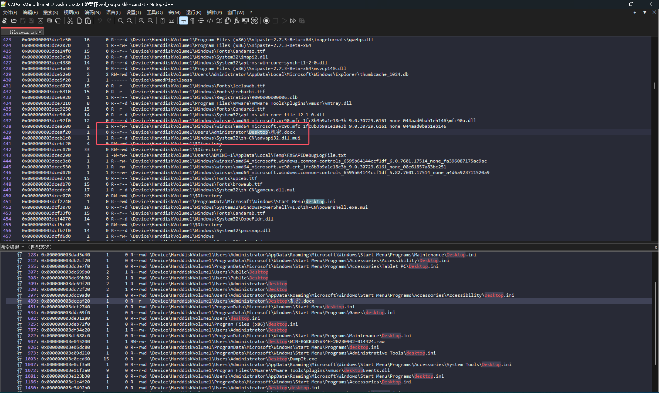Toggle synchronized vertical scrolling

[162, 21]
